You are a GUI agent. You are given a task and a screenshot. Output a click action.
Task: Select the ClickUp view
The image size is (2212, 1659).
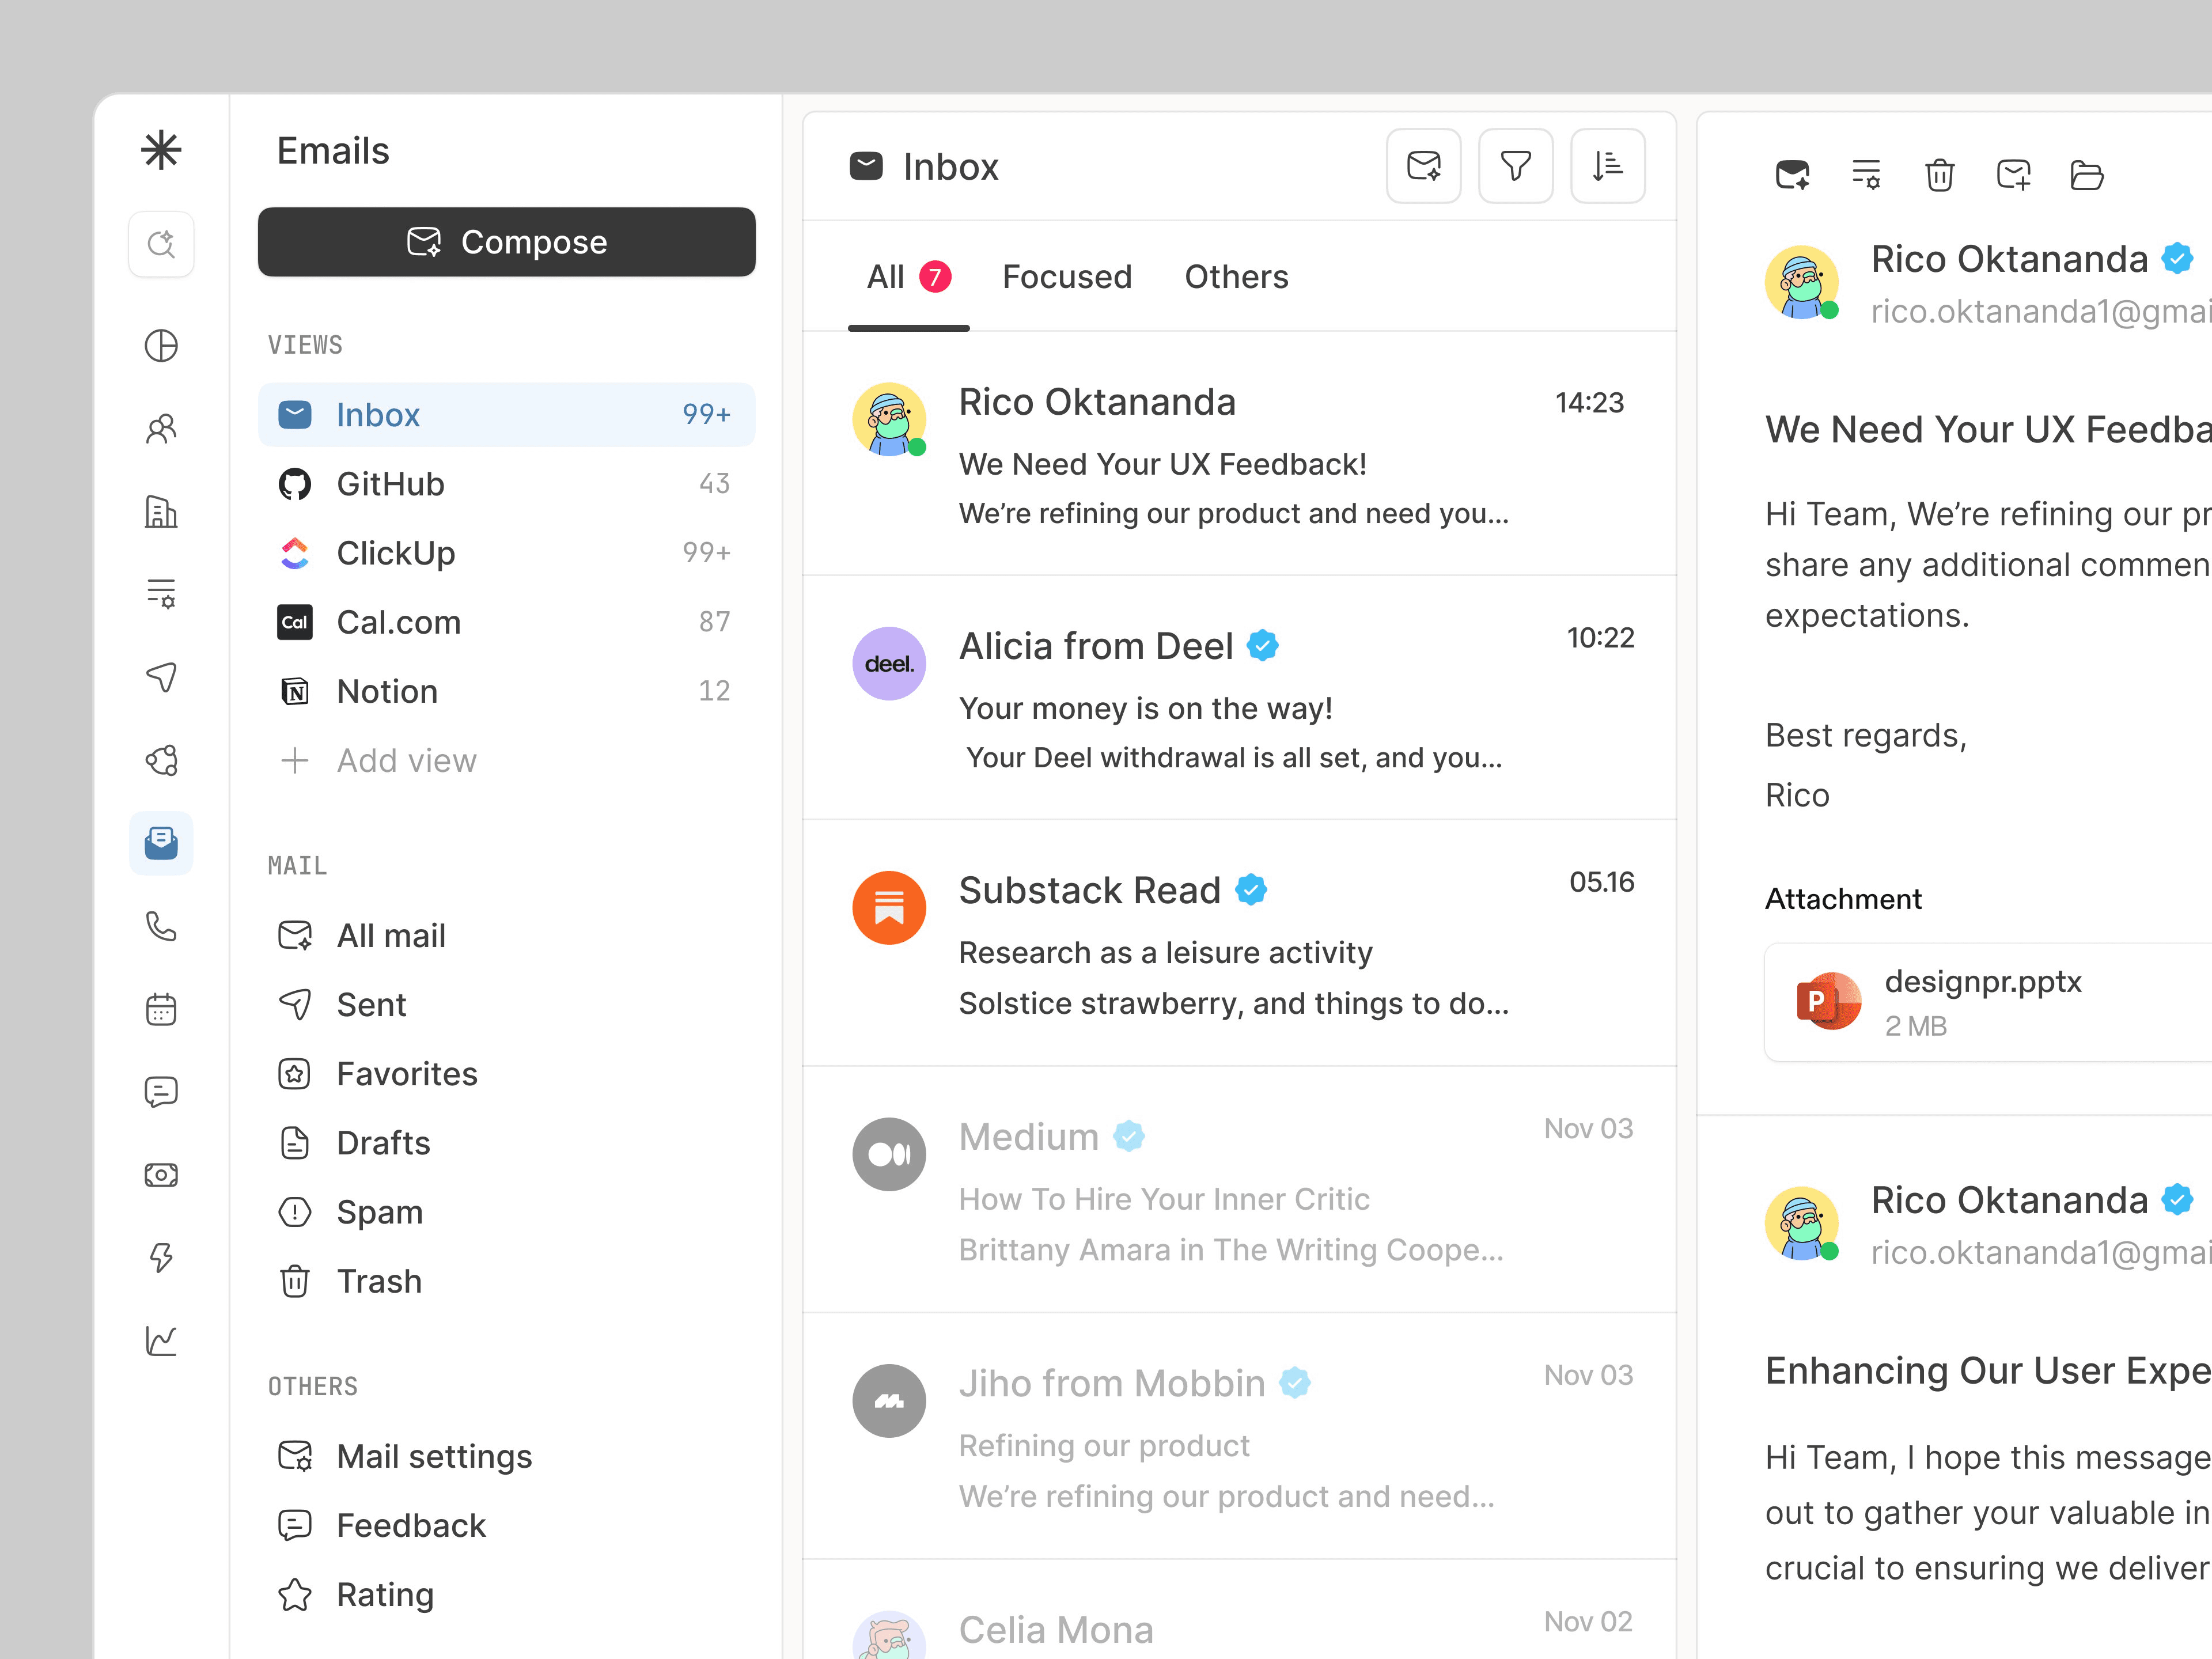[507, 553]
